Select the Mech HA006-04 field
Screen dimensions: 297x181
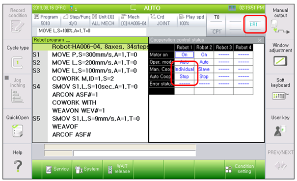[134, 20]
